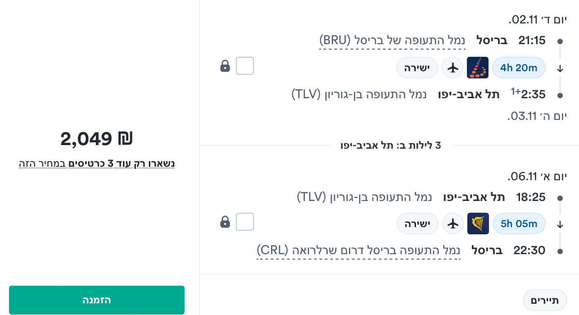
Task: Click the down arrow next to 4h 20m
Action: (560, 69)
